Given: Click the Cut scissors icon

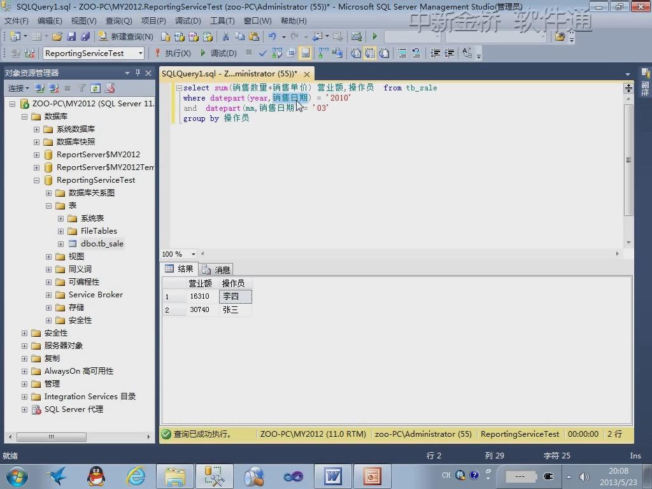Looking at the screenshot, I should (226, 36).
